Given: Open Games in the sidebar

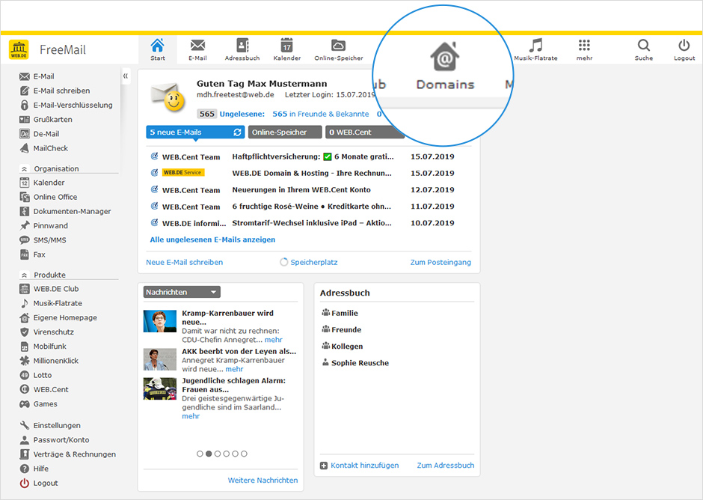Looking at the screenshot, I should (38, 404).
